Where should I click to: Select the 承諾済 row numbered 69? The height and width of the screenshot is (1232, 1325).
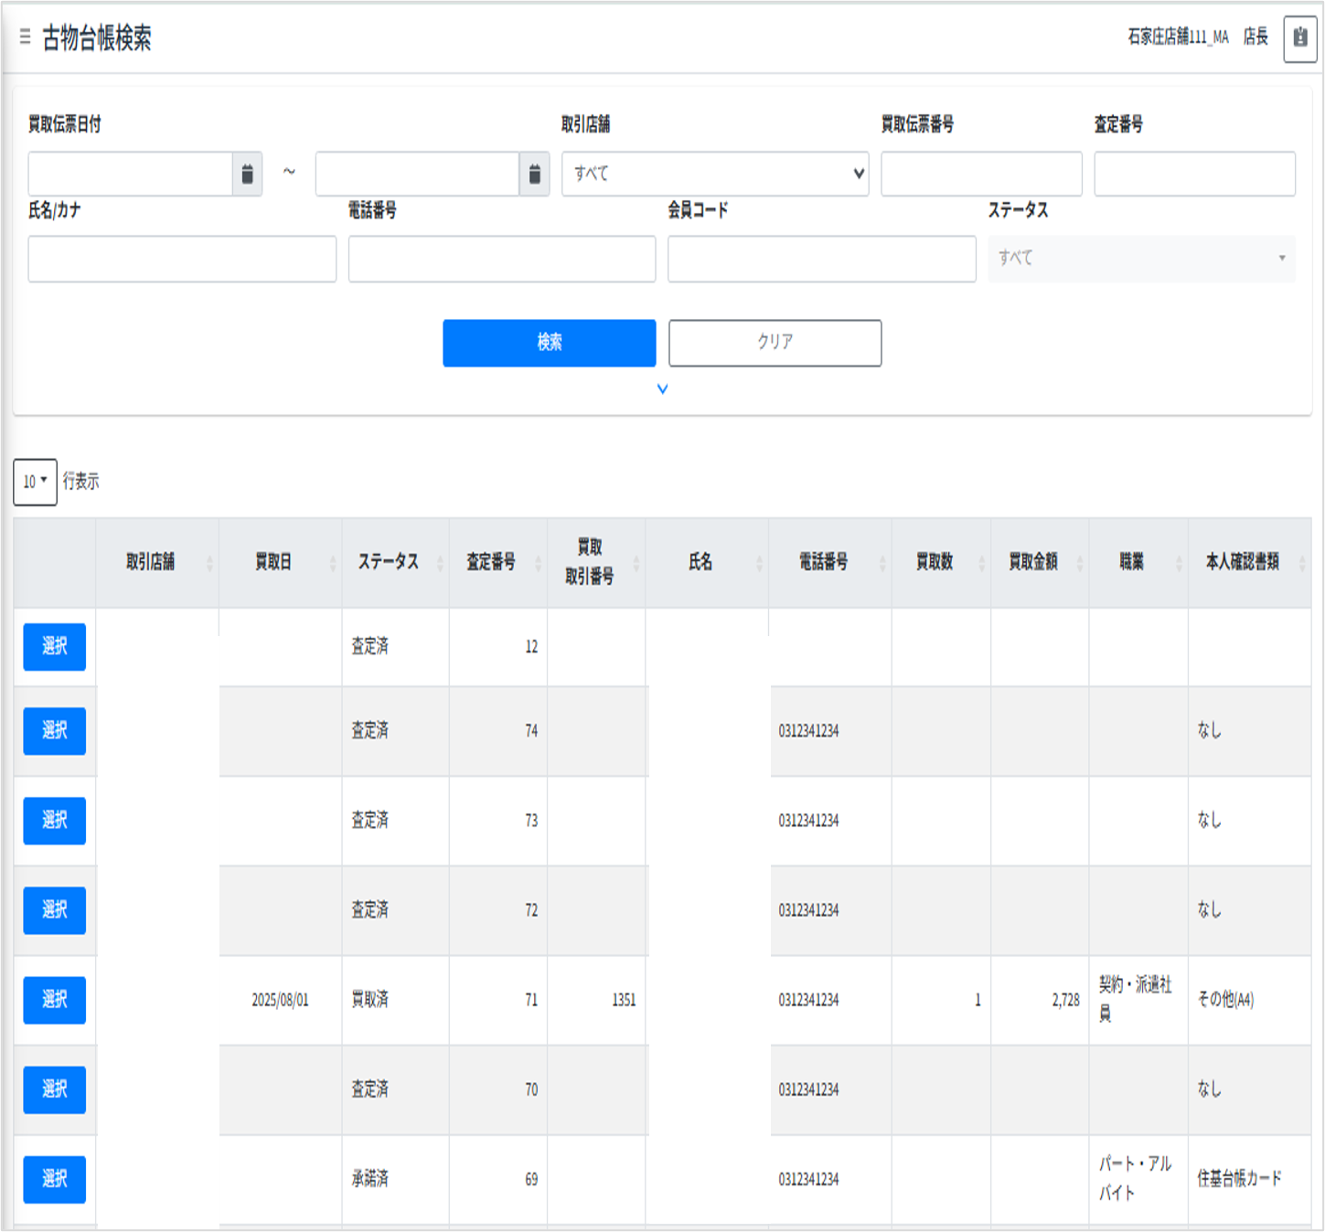pyautogui.click(x=55, y=1179)
